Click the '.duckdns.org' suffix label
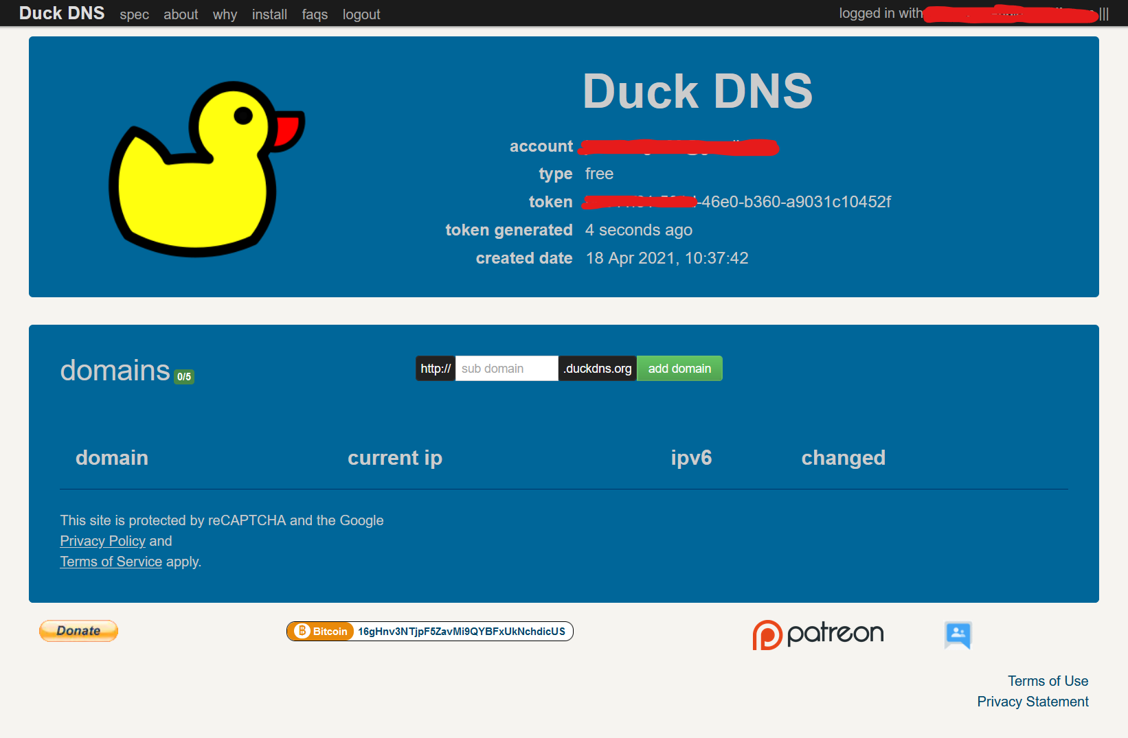 pos(598,369)
